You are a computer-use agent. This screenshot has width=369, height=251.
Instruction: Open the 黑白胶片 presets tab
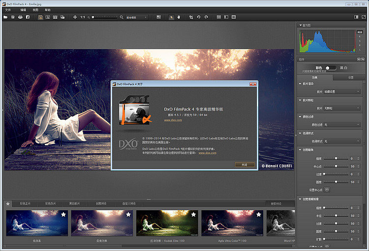click(x=74, y=203)
